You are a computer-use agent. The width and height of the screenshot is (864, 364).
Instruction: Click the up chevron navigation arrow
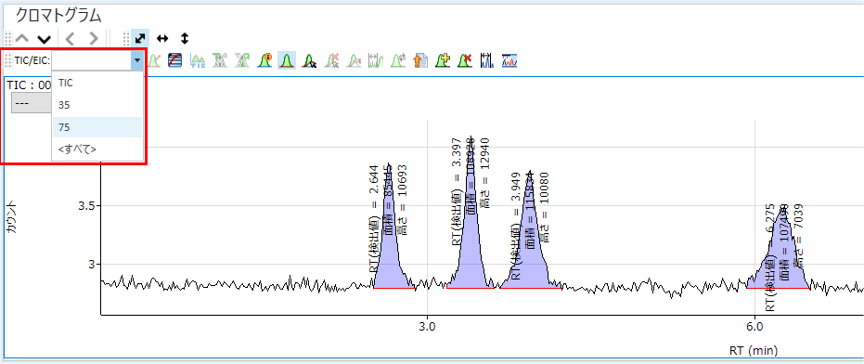pyautogui.click(x=22, y=39)
